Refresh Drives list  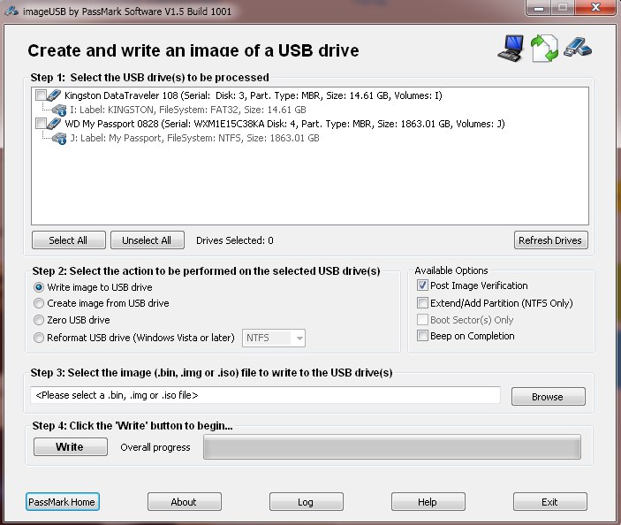(x=551, y=240)
